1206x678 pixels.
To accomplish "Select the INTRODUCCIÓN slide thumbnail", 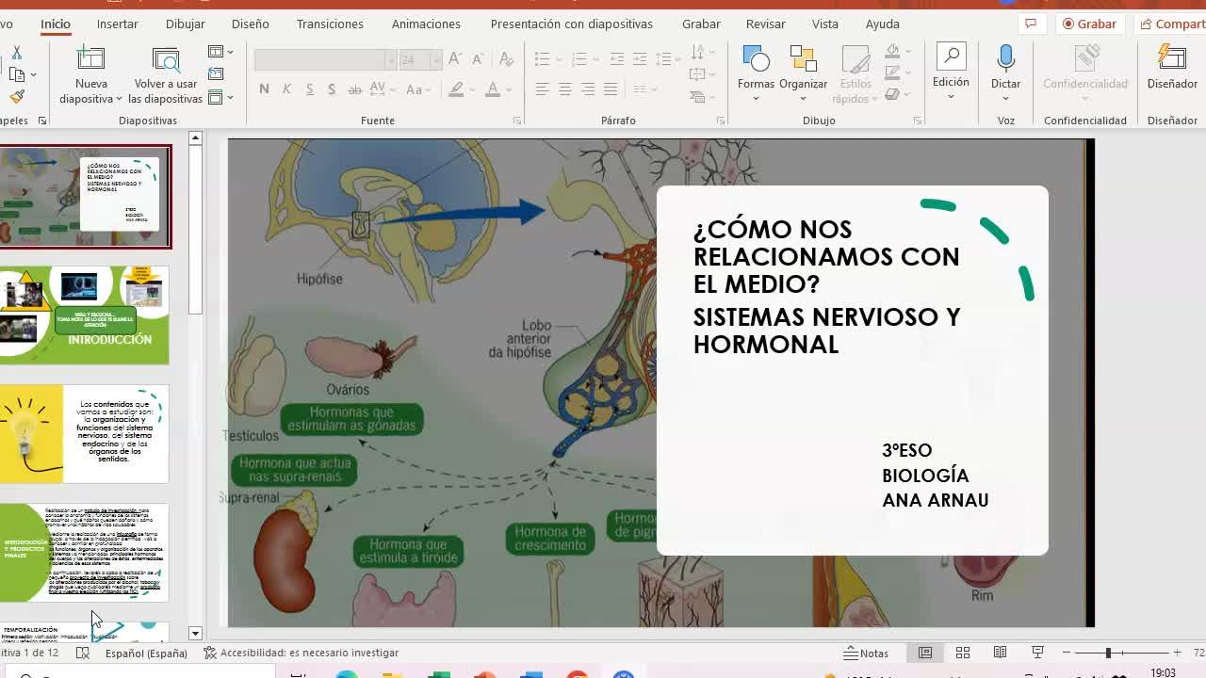I will tap(85, 315).
